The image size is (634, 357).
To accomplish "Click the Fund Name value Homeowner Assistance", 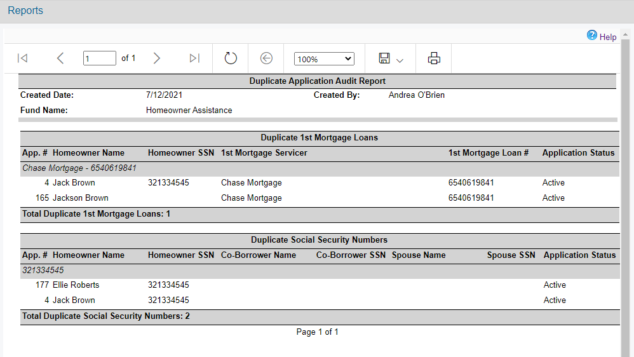I will [x=189, y=111].
